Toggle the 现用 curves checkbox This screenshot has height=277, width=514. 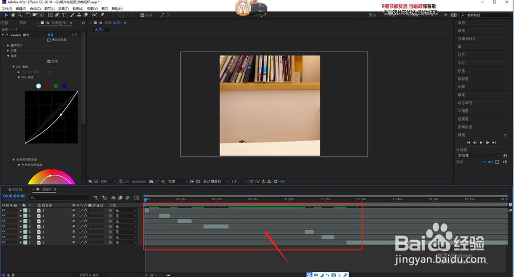pyautogui.click(x=49, y=61)
